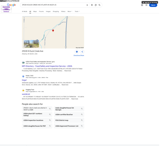Search 'FSIS District map' suggestion

[x=69, y=120]
